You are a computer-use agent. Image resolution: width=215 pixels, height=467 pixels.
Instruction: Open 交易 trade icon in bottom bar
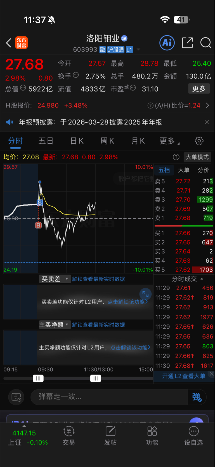pos(69,436)
